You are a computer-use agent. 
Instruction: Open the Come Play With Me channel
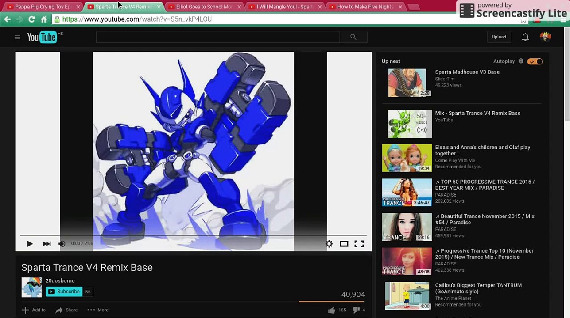click(x=455, y=160)
